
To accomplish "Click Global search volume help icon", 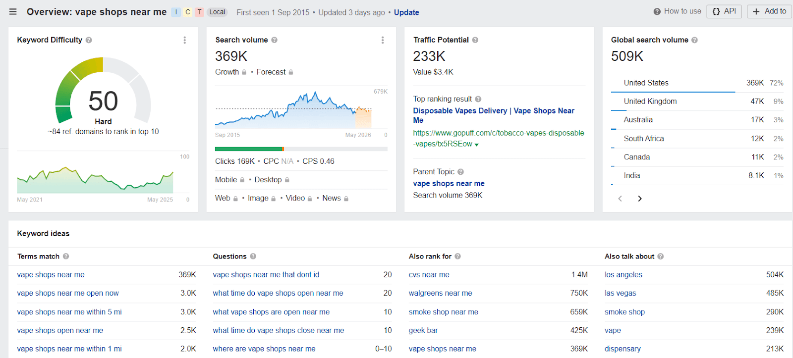I will pos(694,40).
